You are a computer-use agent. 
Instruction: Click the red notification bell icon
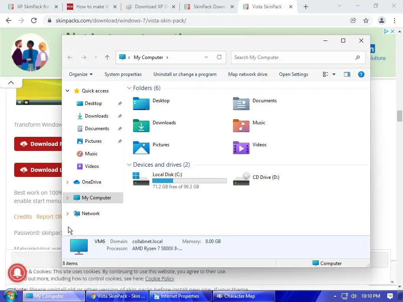pos(17,273)
